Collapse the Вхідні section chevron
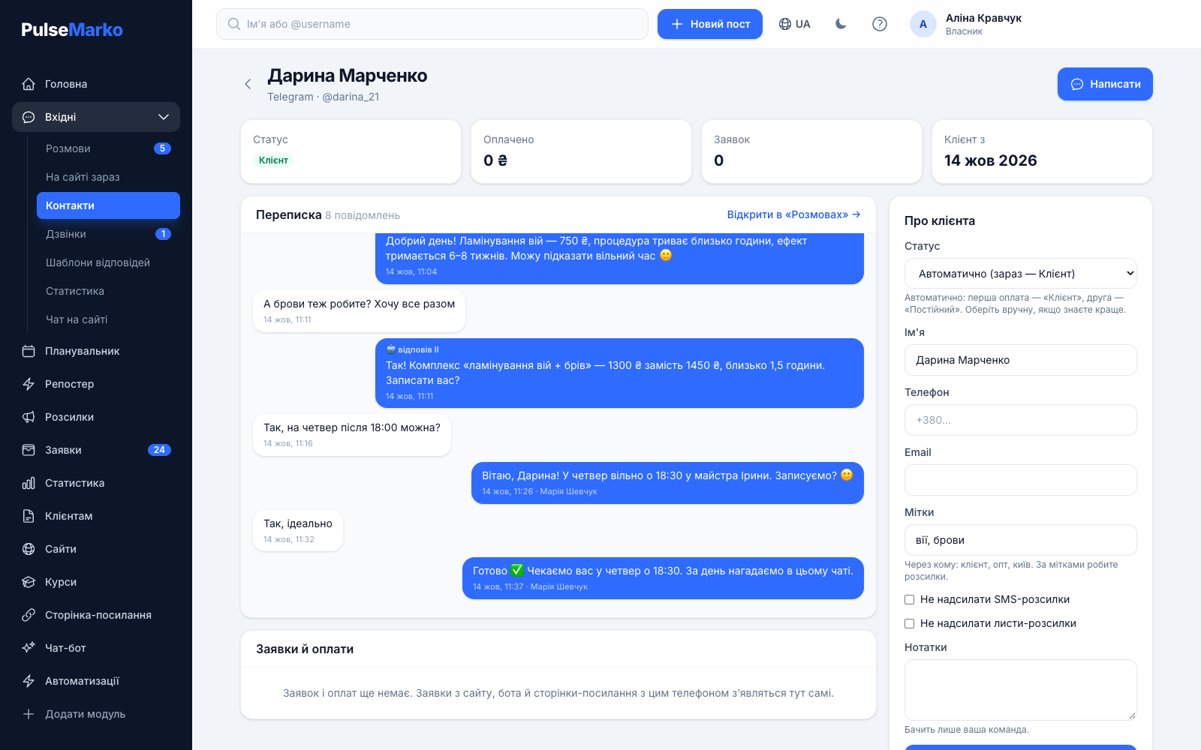The height and width of the screenshot is (750, 1201). pos(164,117)
